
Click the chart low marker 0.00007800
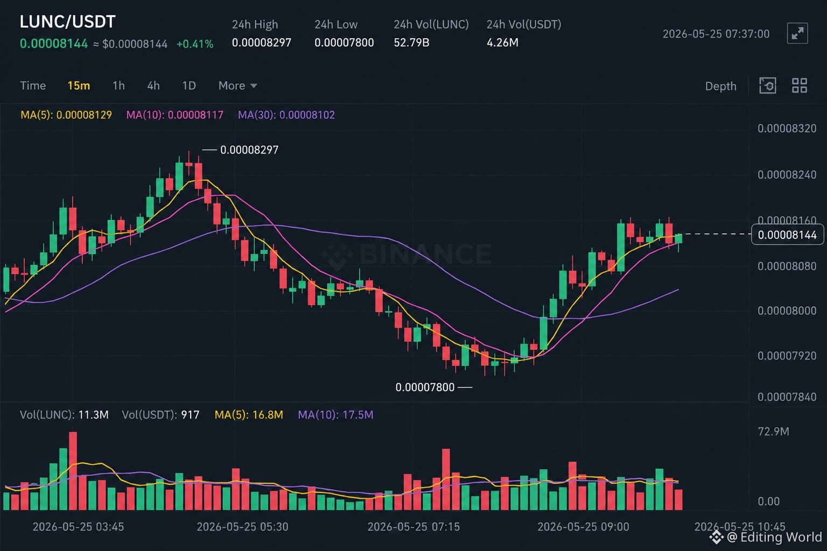425,387
